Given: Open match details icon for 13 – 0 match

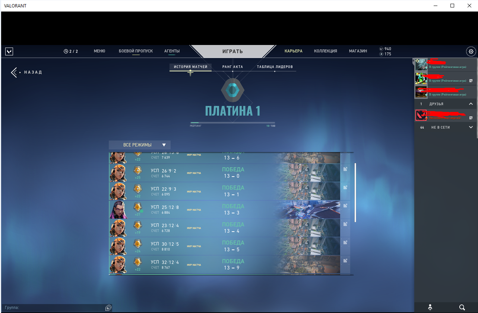Looking at the screenshot, I should [x=345, y=169].
